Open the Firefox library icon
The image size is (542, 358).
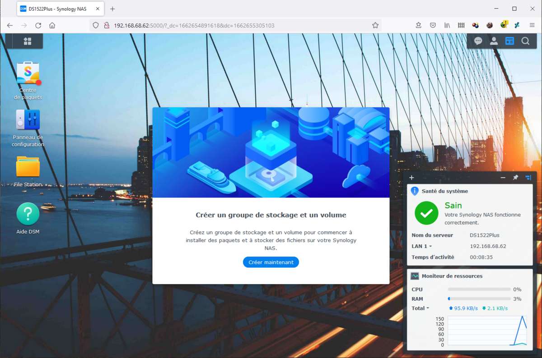click(447, 26)
